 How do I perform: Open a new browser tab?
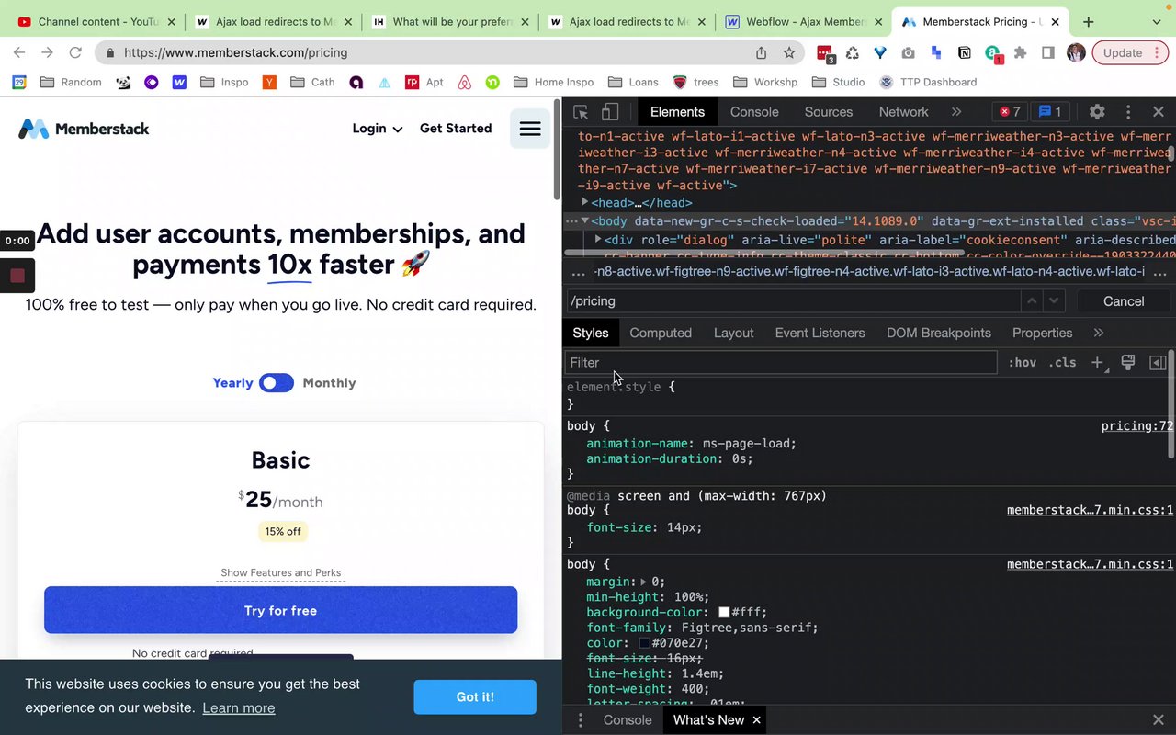[x=1088, y=21]
